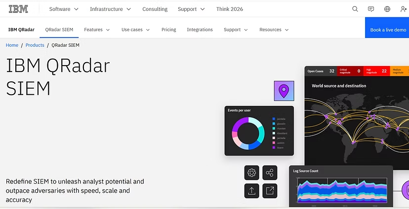
Task: Click the Events per user donut chart
Action: (248, 133)
